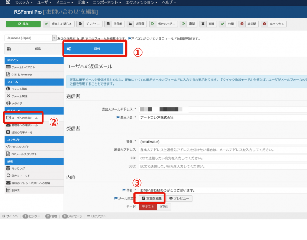Open PHPスクリプト in sidebar
This screenshot has height=240, width=307.
(34, 147)
